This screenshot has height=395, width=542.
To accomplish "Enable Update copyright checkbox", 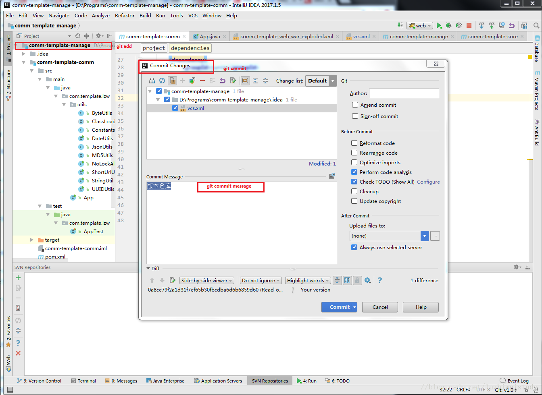I will click(354, 201).
